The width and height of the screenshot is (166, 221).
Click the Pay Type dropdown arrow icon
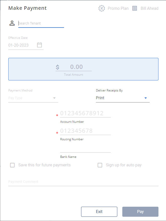(54, 98)
